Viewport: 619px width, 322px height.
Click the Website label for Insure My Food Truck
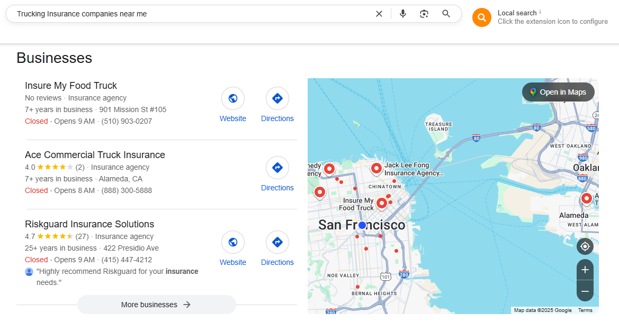[233, 118]
